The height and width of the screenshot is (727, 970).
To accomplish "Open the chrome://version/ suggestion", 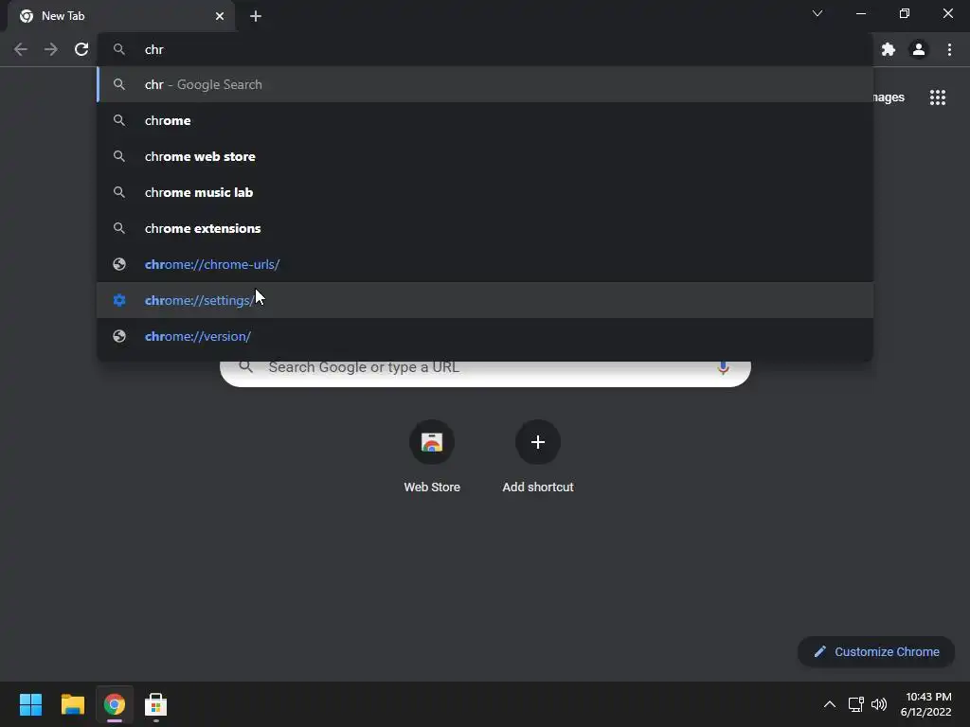I will pyautogui.click(x=485, y=336).
